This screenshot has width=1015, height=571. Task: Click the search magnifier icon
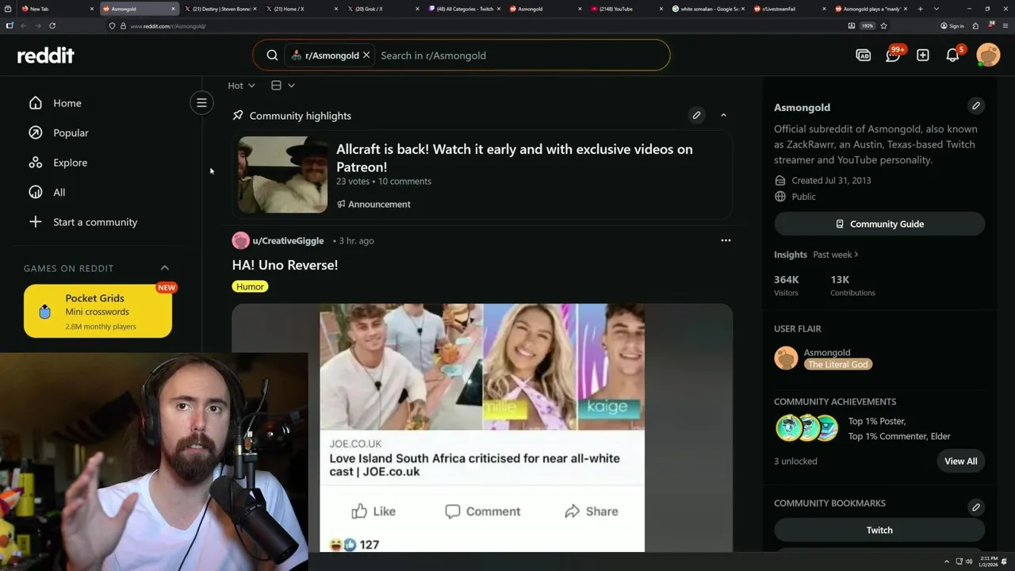point(272,56)
